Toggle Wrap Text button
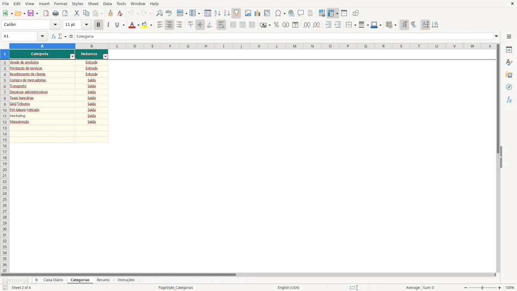The width and height of the screenshot is (517, 291). point(221,25)
